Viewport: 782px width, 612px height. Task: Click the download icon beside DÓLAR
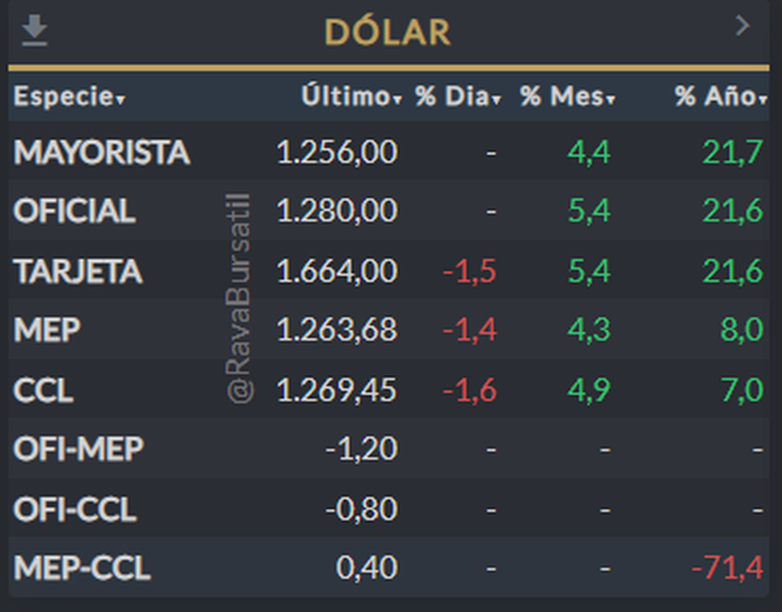34,31
